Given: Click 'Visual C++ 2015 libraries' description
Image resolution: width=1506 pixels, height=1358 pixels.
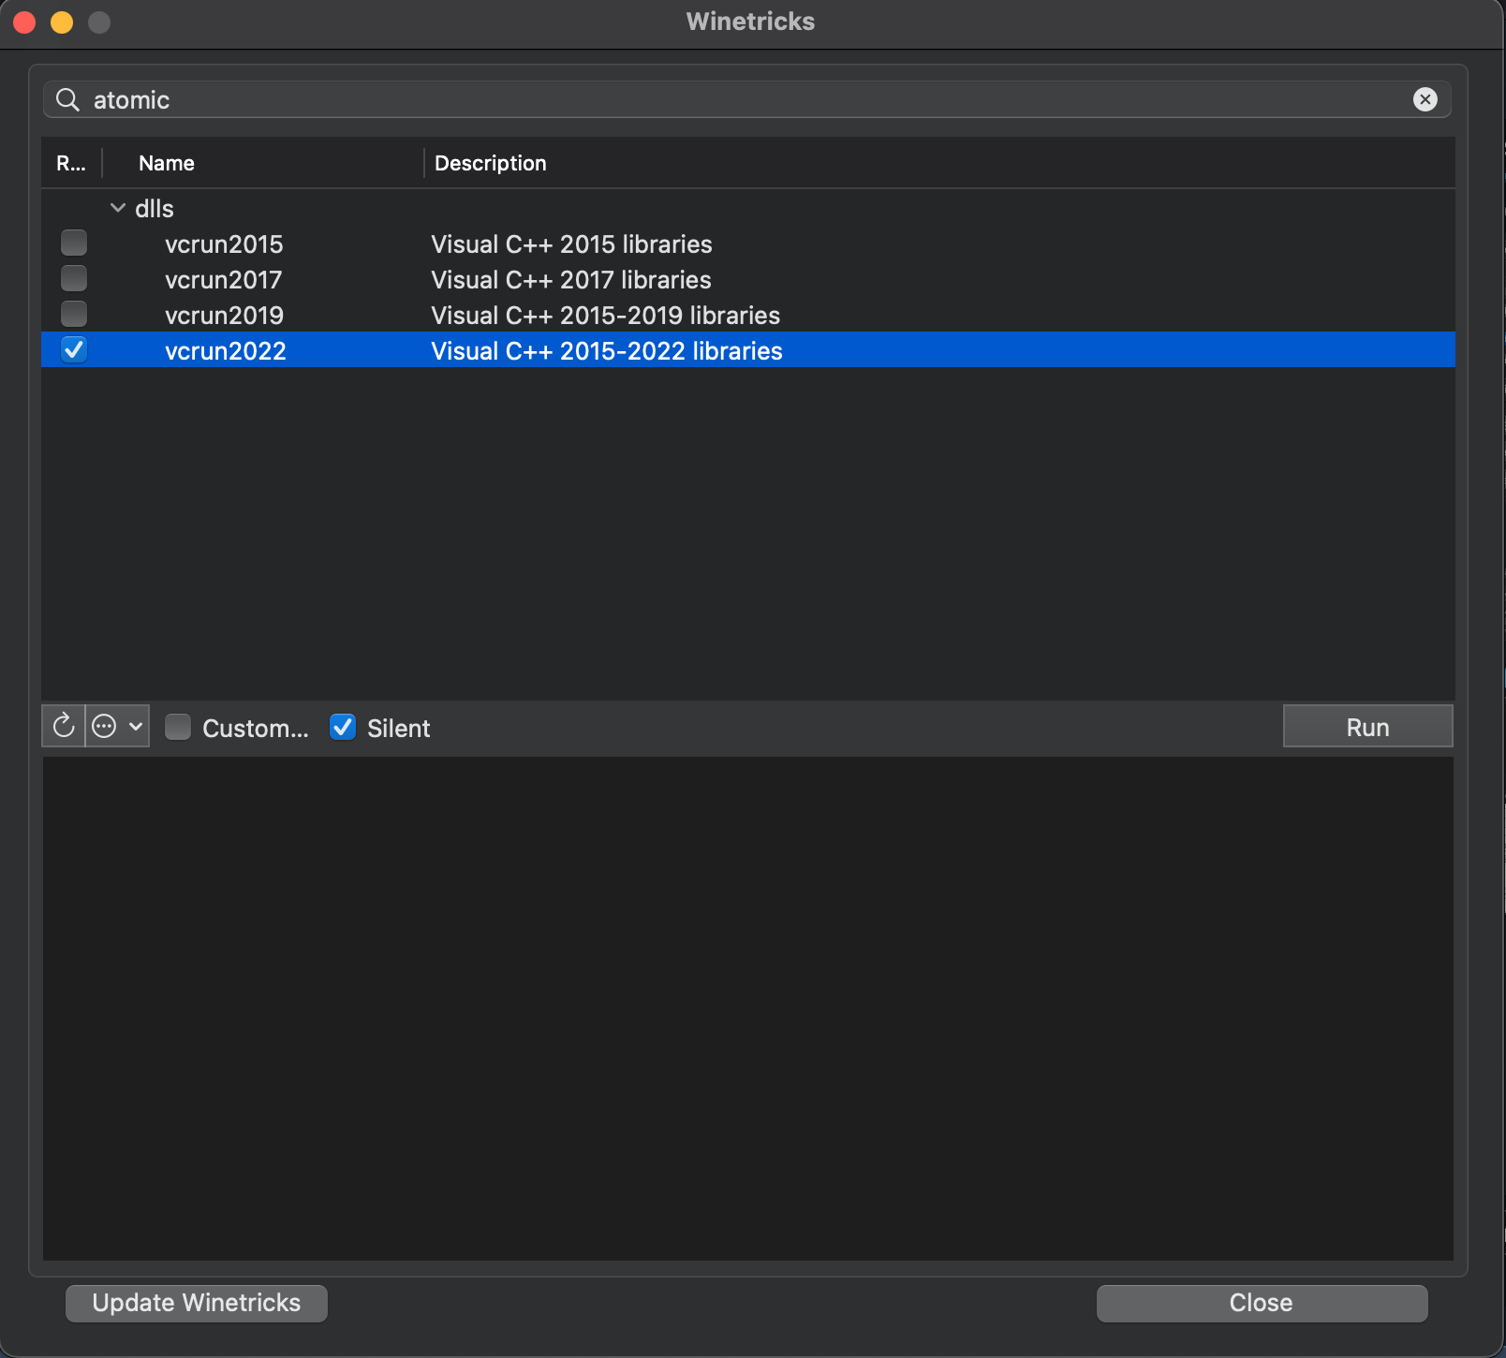Looking at the screenshot, I should (x=571, y=244).
